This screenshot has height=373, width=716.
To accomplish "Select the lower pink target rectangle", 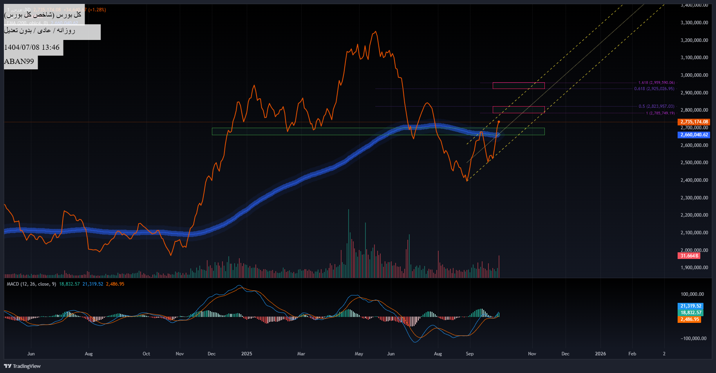I will click(x=518, y=110).
